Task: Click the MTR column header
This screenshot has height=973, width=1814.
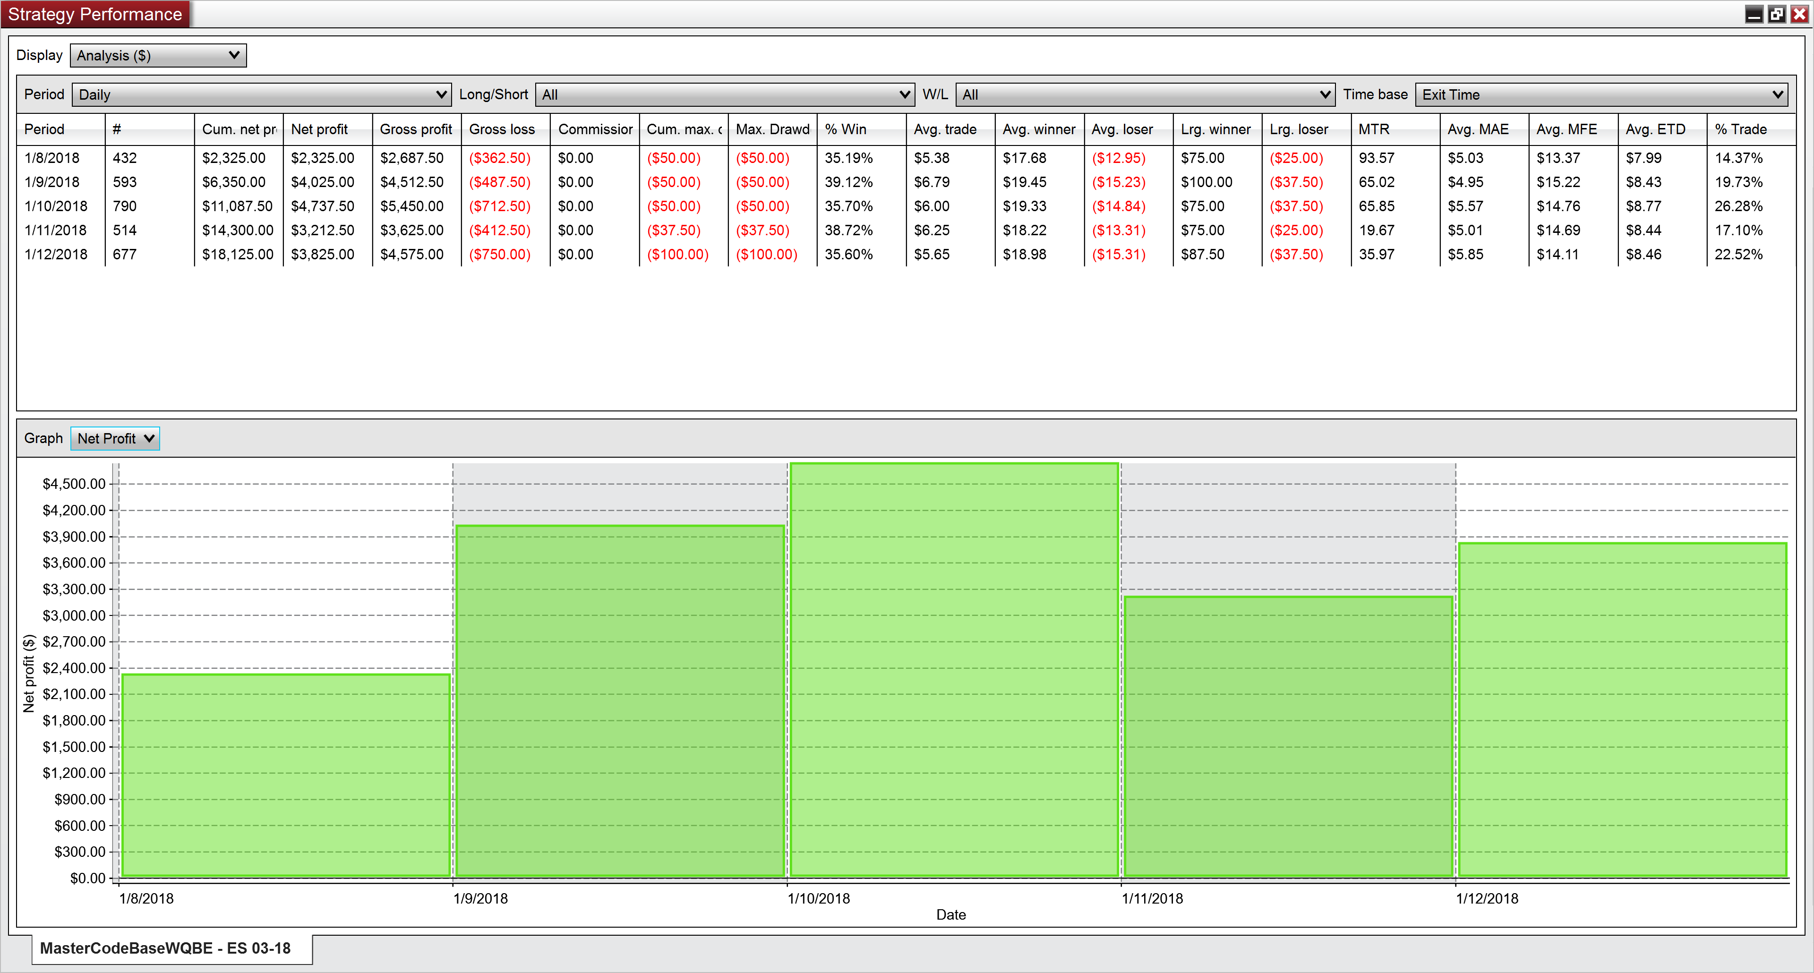Action: click(1396, 129)
